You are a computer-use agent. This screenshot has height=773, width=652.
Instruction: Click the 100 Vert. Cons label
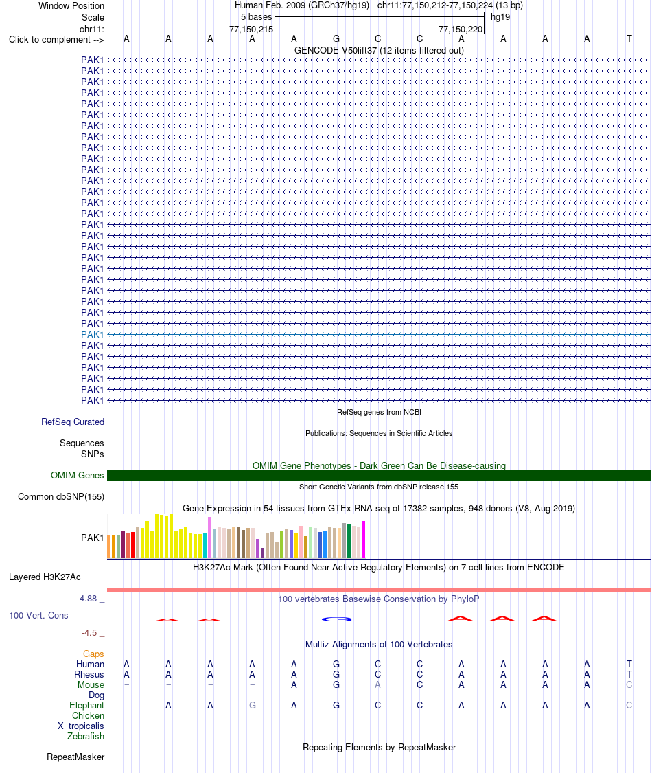38,616
